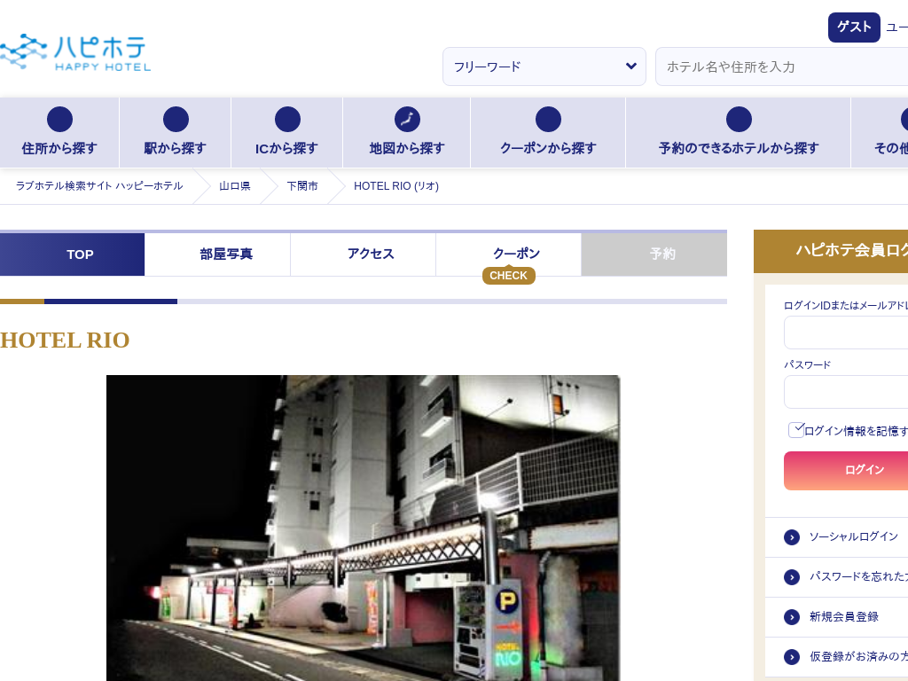The width and height of the screenshot is (908, 681).
Task: Select the greyed 予約 tab
Action: click(654, 254)
